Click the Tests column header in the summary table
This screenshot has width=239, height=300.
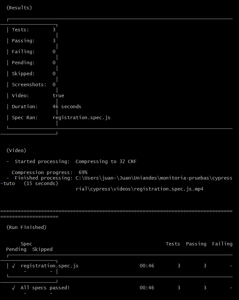[x=173, y=244]
